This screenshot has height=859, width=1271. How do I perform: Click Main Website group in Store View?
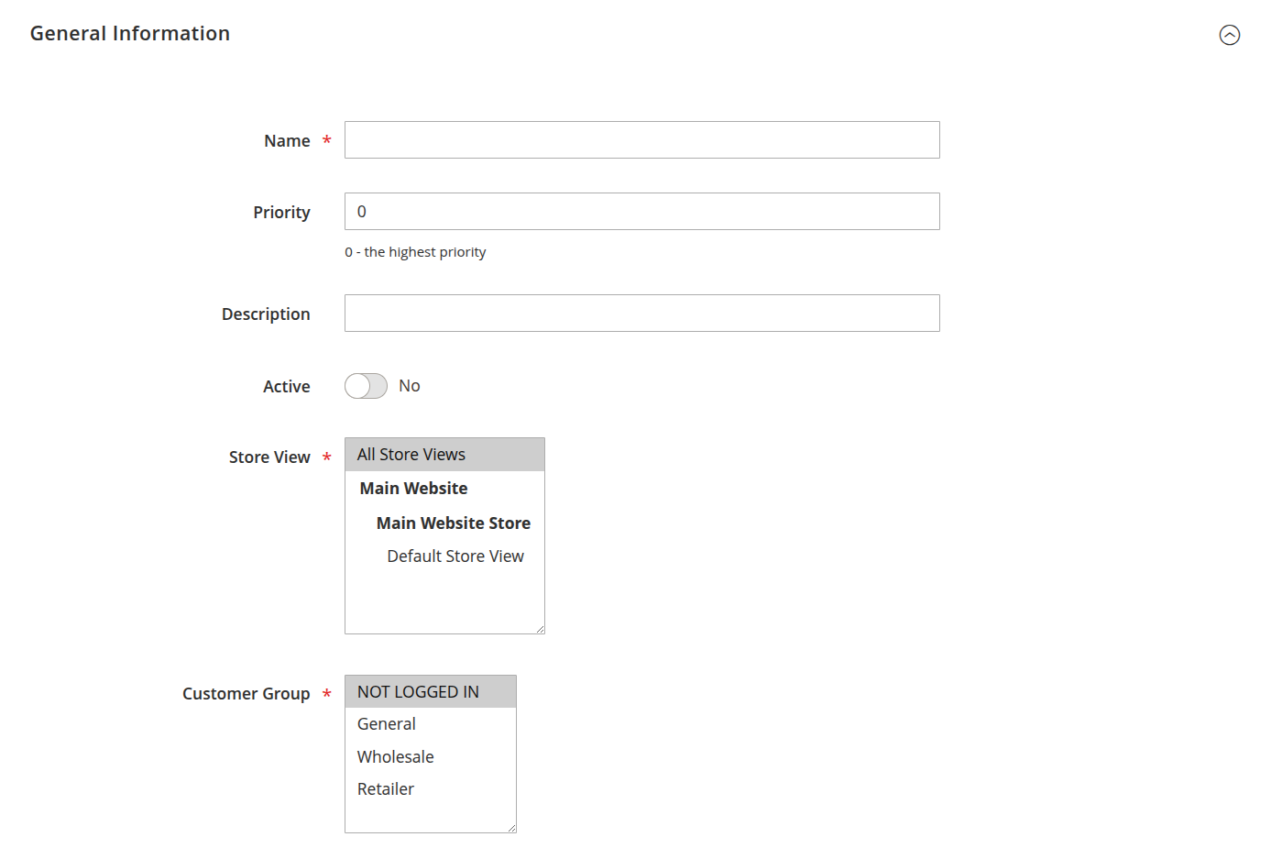pos(413,489)
